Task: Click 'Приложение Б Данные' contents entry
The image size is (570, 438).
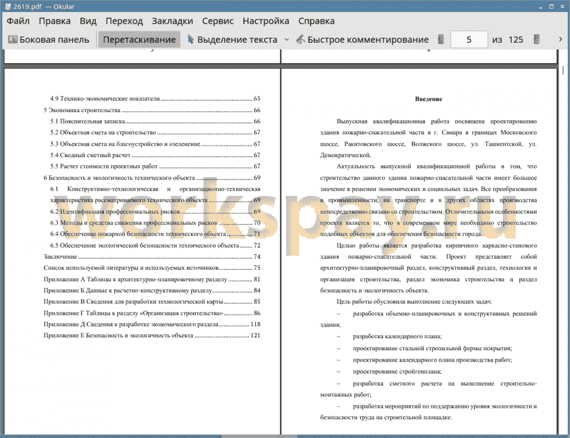Action: [x=152, y=290]
